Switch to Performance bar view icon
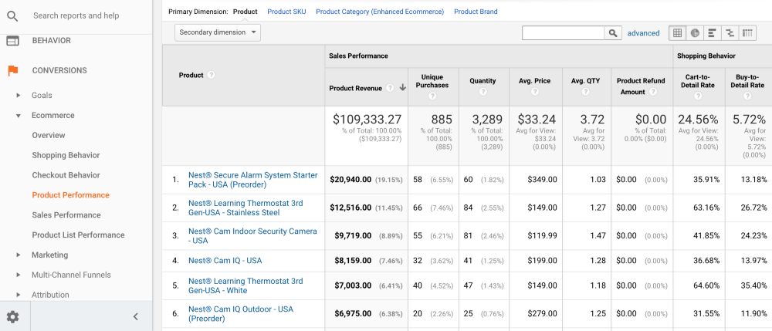772x331 pixels. click(x=712, y=33)
